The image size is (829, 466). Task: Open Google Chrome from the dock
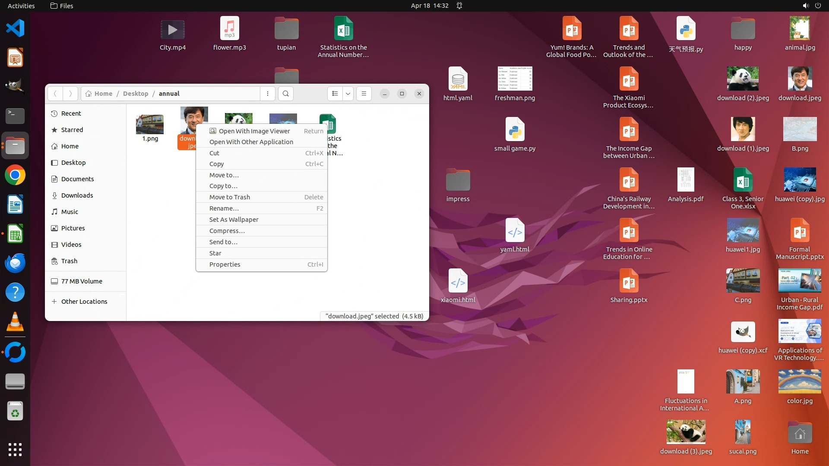click(x=15, y=175)
